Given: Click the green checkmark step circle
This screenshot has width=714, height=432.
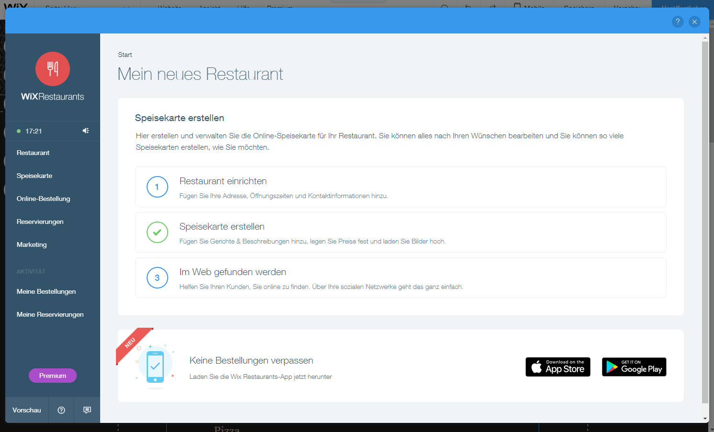Looking at the screenshot, I should click(x=157, y=232).
